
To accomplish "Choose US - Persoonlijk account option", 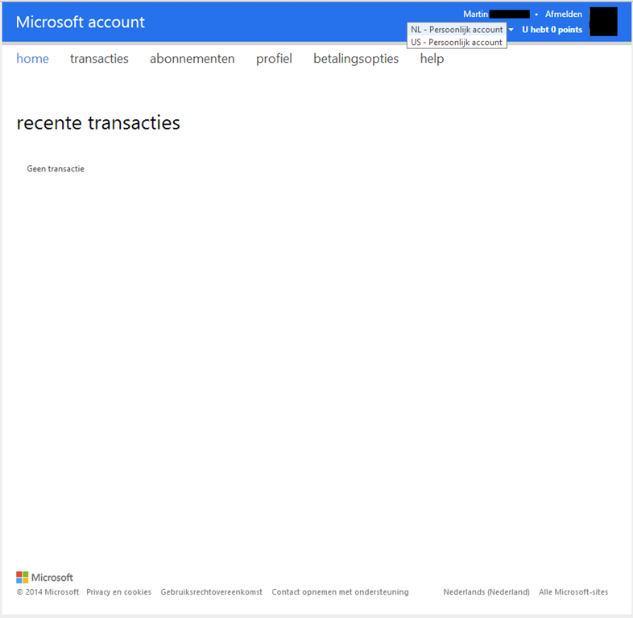I will pos(457,43).
